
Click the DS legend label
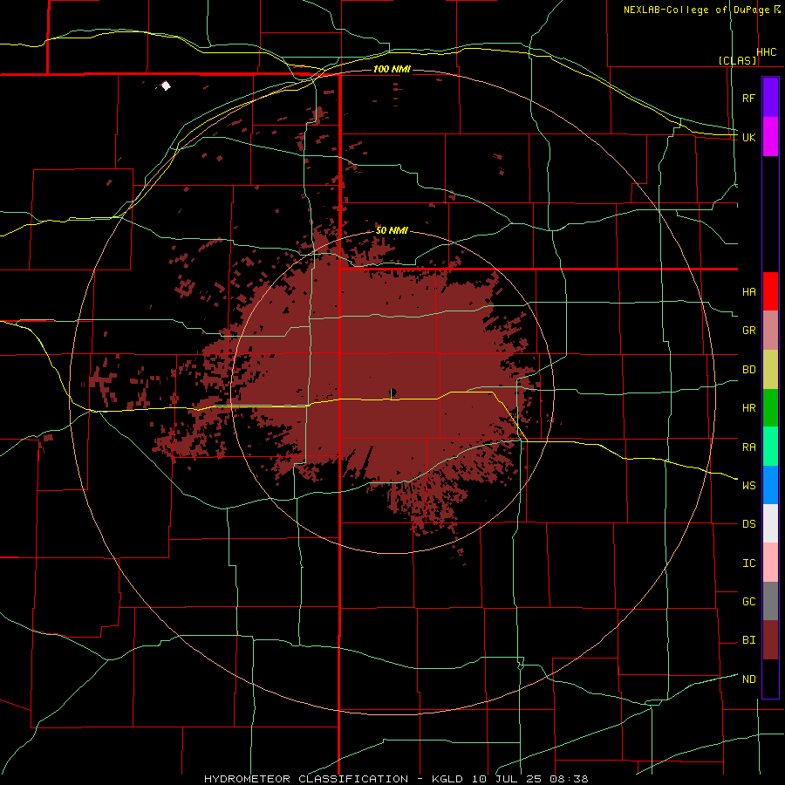748,524
